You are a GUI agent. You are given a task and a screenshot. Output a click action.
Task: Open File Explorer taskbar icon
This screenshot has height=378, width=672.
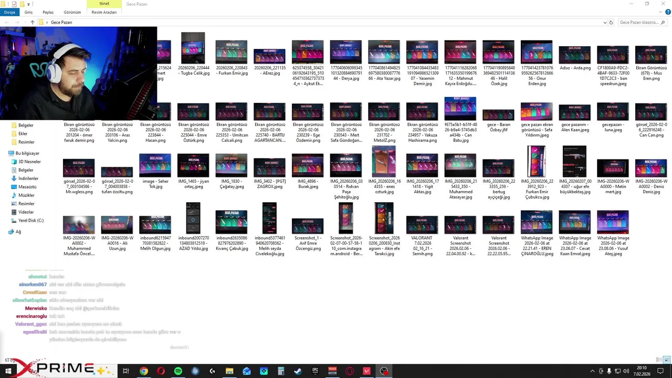click(x=229, y=371)
